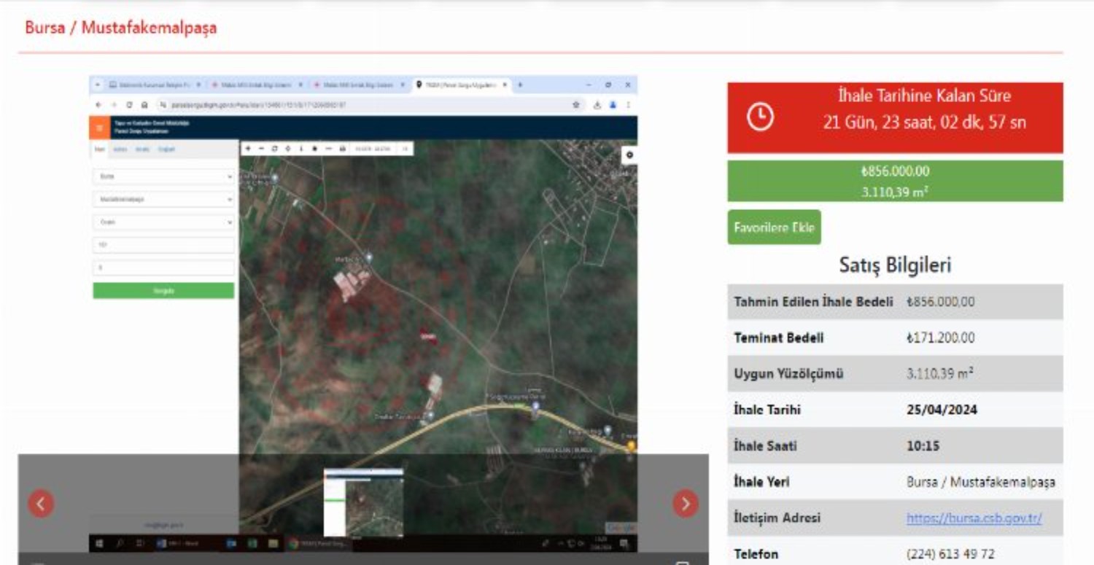1094x565 pixels.
Task: Expand the Mustafakemalpaşa district dropdown
Action: 163,199
